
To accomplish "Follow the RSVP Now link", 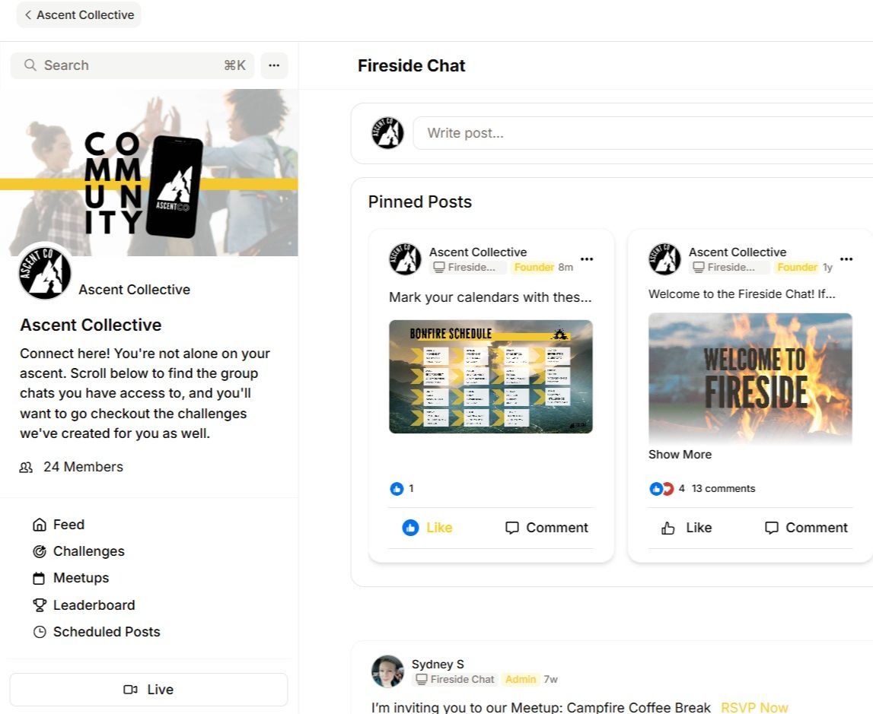I will click(754, 707).
